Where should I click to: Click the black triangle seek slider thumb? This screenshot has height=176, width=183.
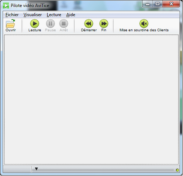point(36,169)
